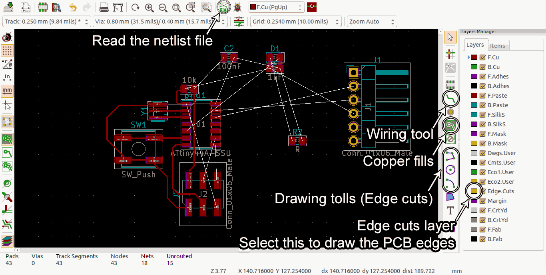Select the Add text tool
The image size is (546, 275).
(450, 210)
